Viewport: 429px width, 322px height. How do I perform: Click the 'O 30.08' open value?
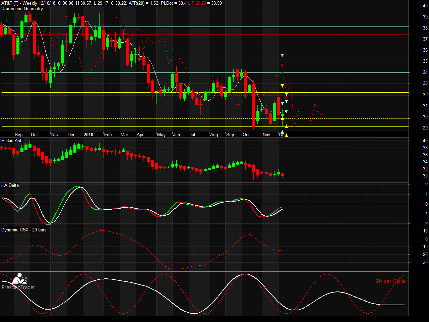(66, 3)
